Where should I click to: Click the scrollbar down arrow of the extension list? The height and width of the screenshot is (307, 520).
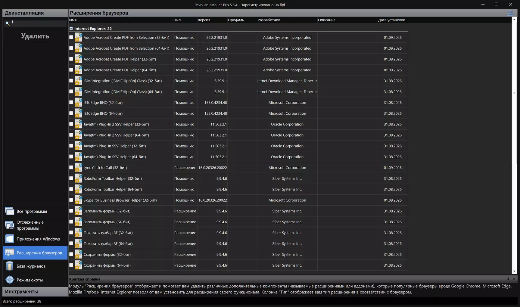tap(514, 271)
